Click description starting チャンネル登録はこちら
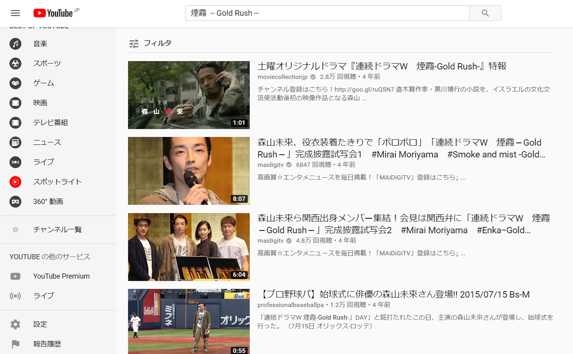The image size is (573, 354). point(404,94)
